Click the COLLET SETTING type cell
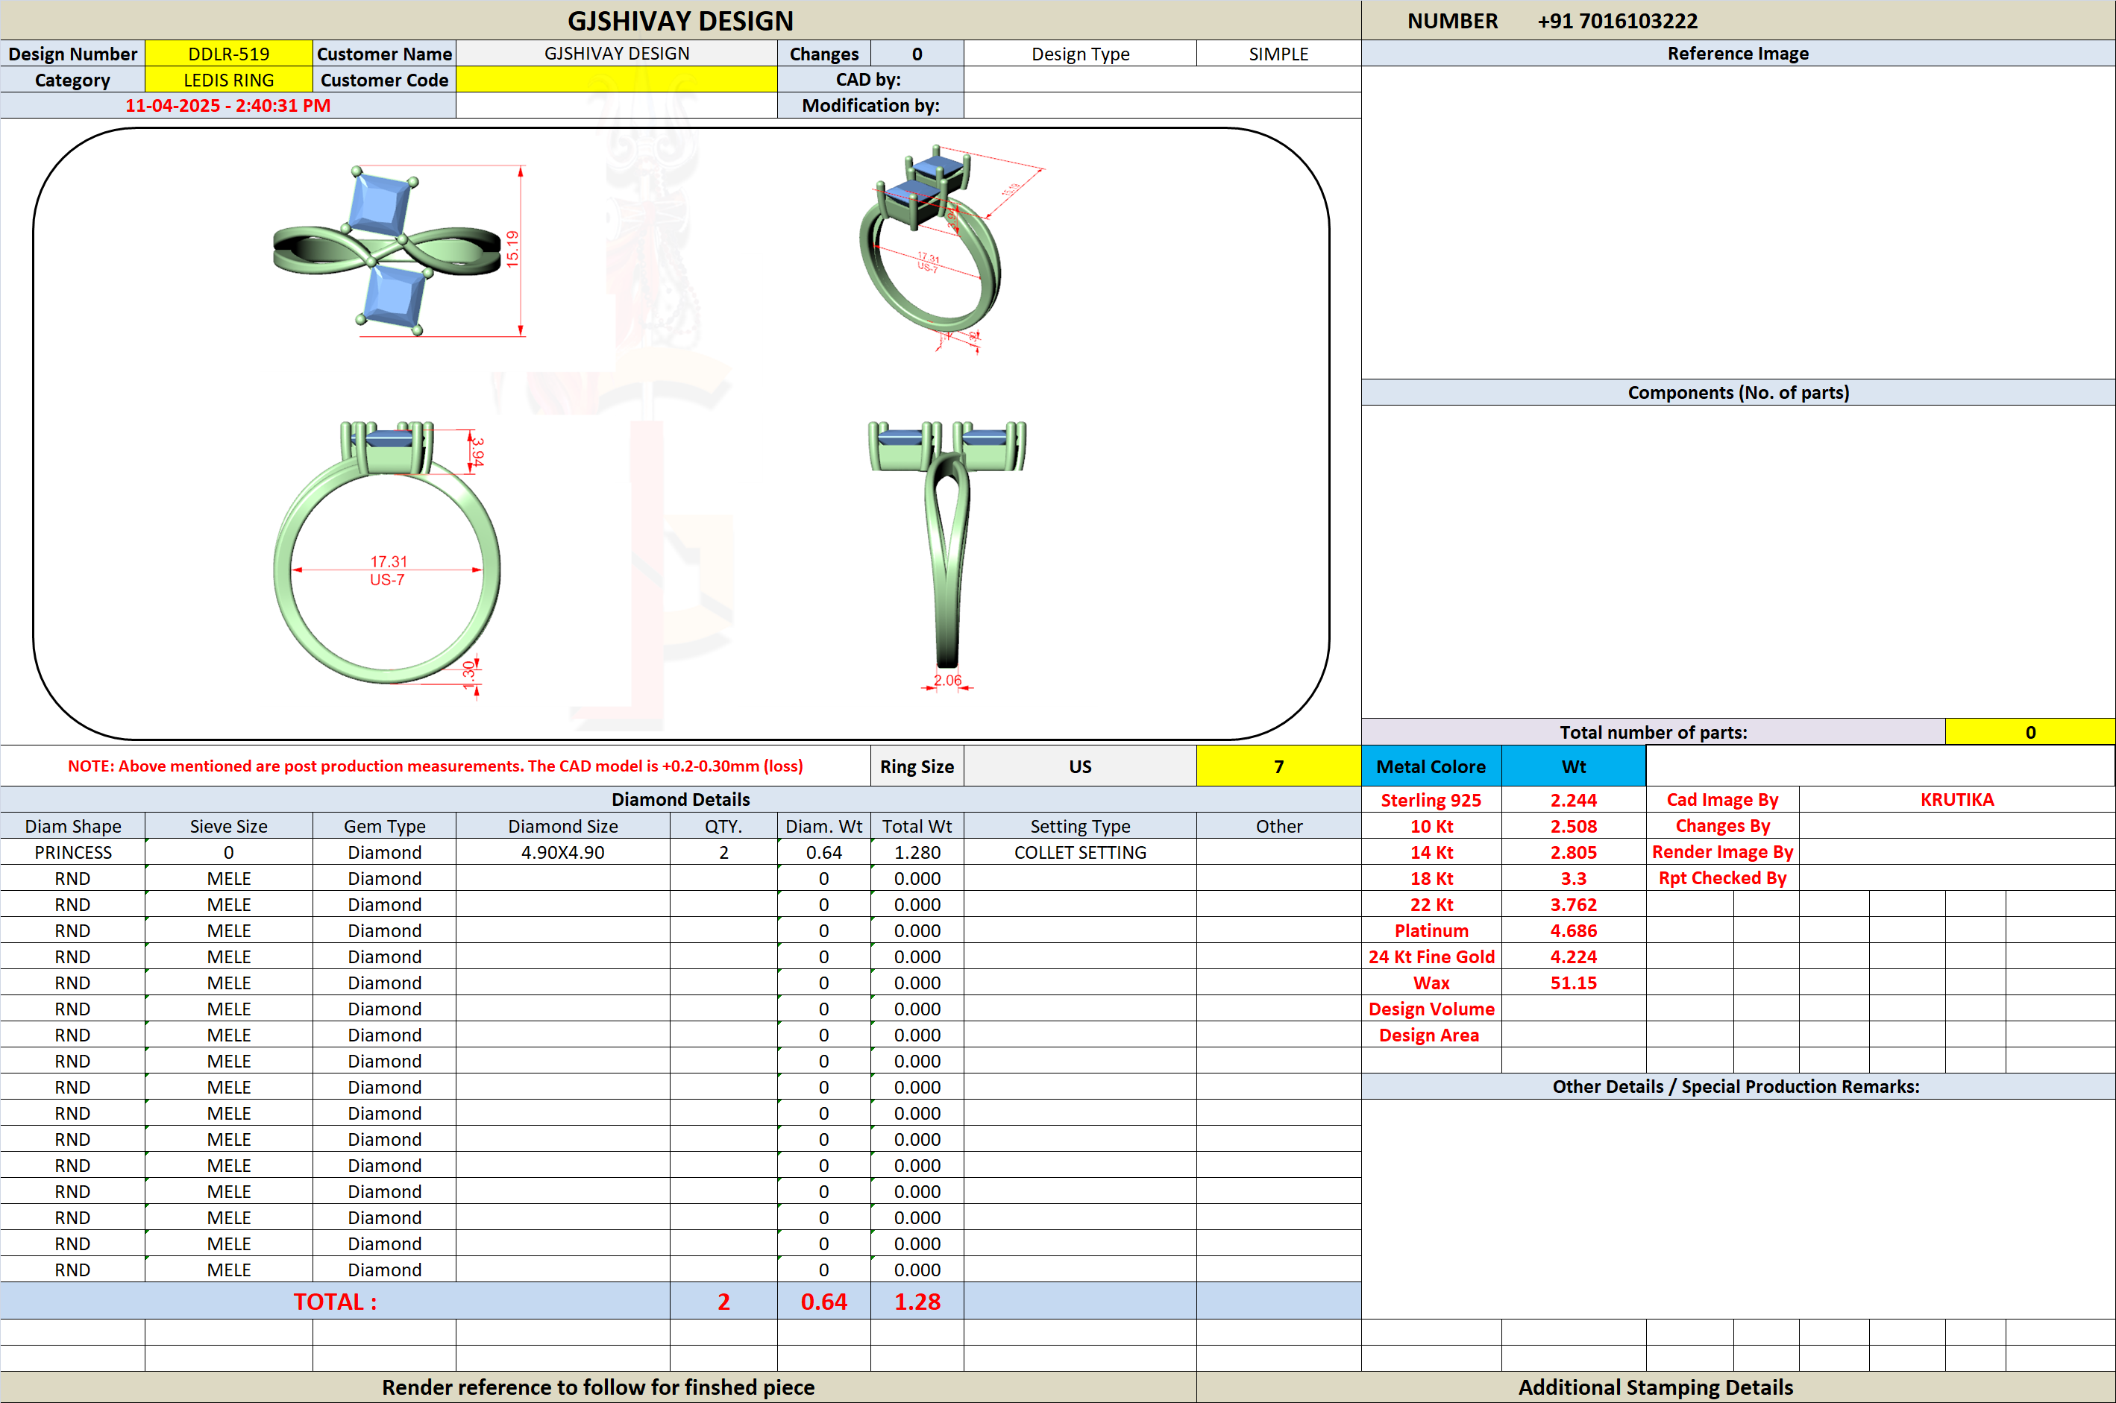The width and height of the screenshot is (2116, 1403). coord(1079,852)
